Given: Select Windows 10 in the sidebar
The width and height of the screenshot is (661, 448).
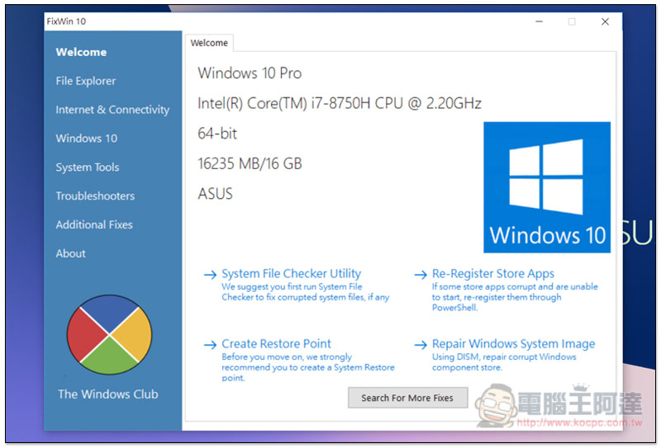Looking at the screenshot, I should tap(87, 138).
